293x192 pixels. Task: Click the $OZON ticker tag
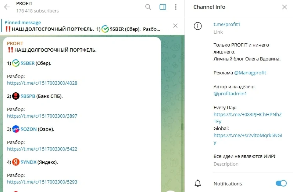29,129
